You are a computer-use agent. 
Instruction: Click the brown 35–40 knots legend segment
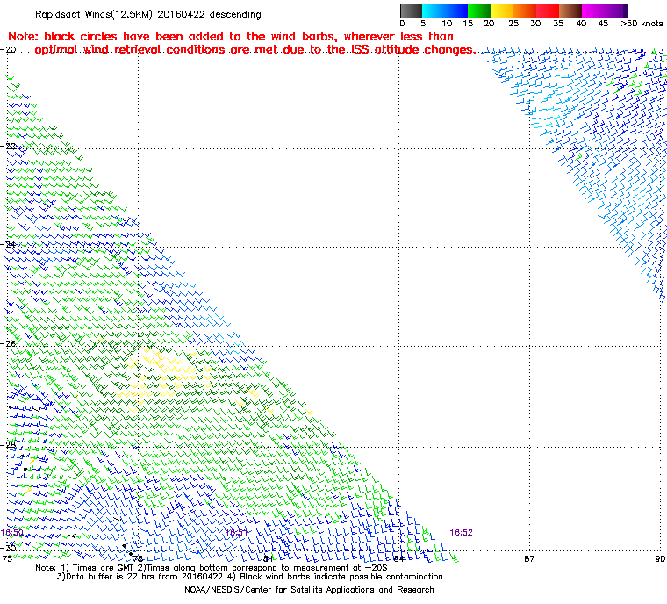[570, 11]
